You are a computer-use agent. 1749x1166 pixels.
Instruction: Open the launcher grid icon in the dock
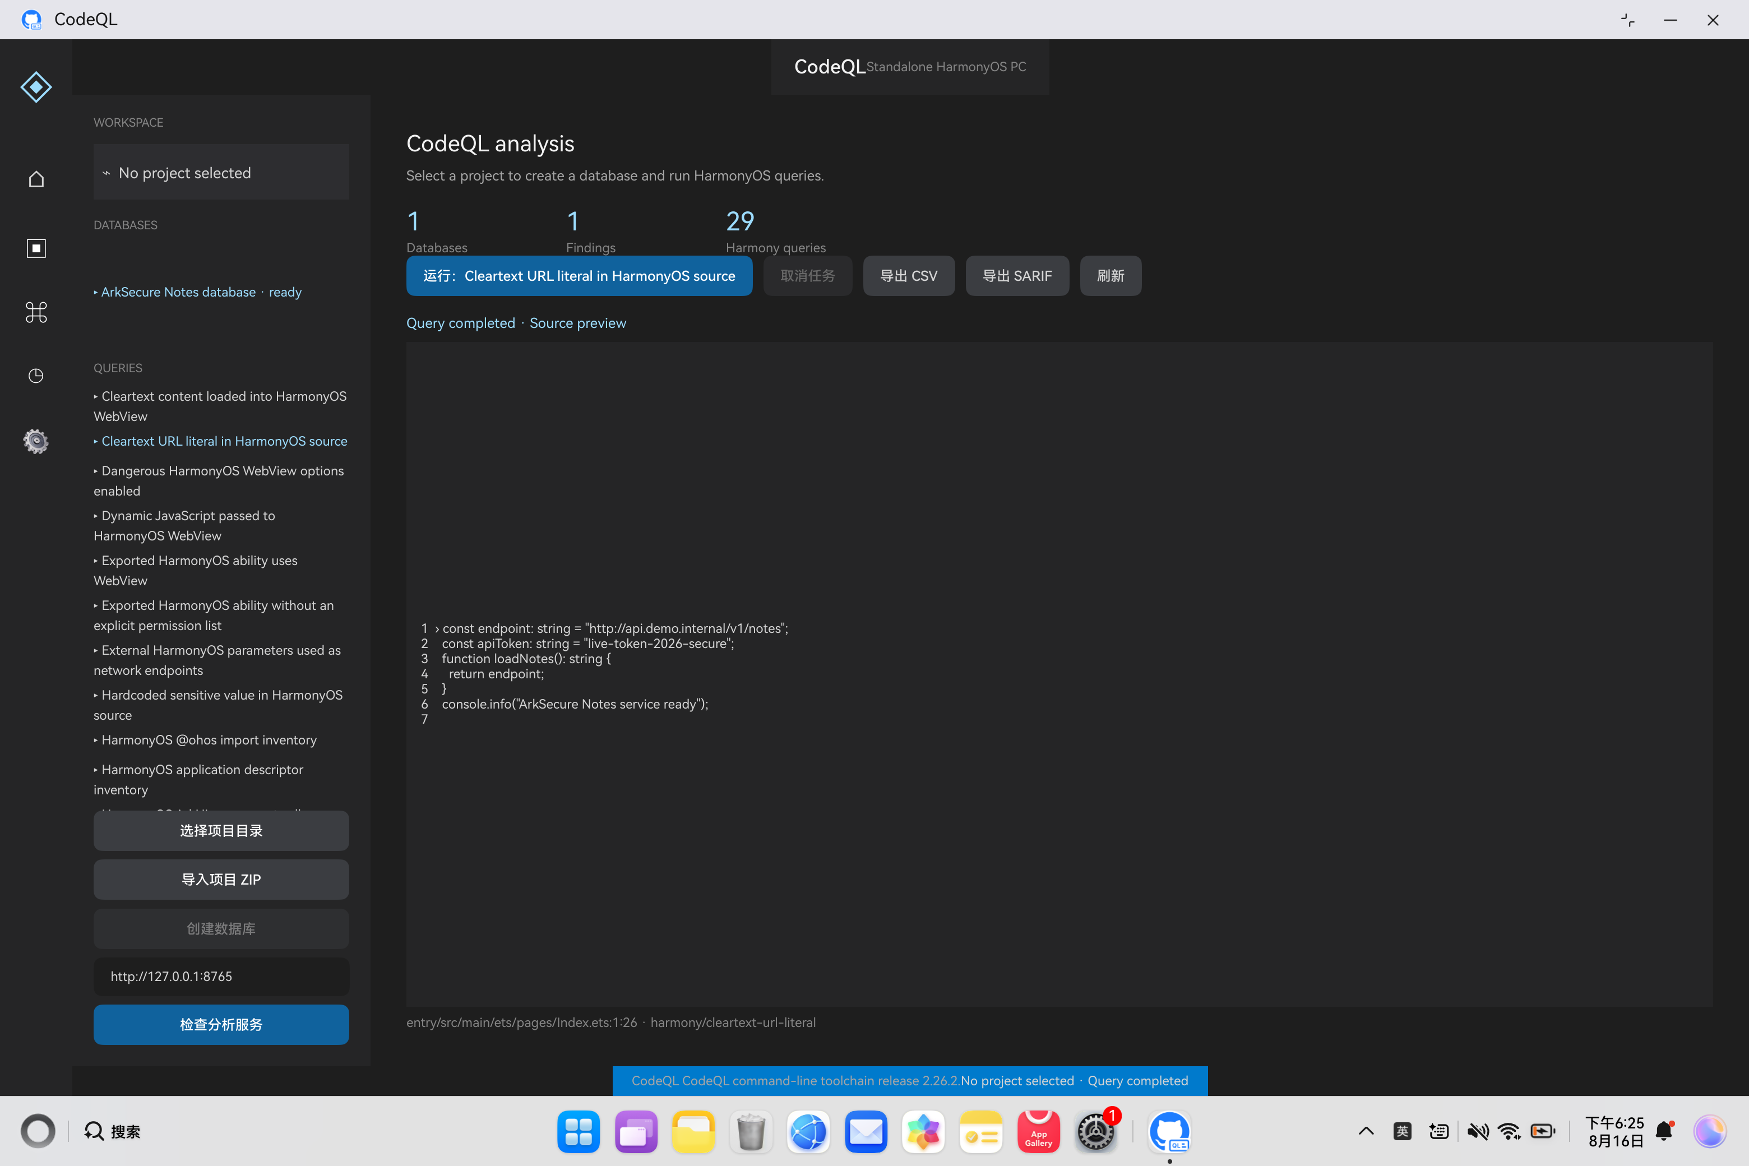point(578,1132)
